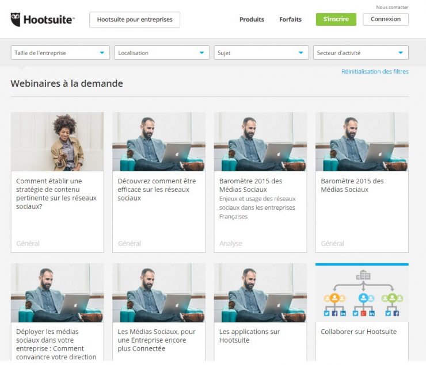Screen dimensions: 426x365
Task: Open Les applications sur Hootsuite webinar
Action: coord(250,336)
